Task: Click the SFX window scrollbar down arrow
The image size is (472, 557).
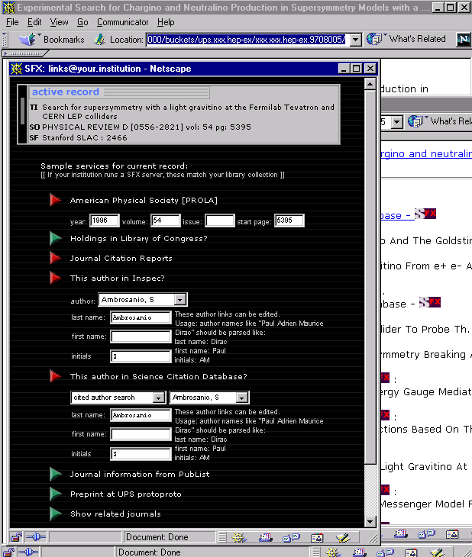Action: point(370,521)
